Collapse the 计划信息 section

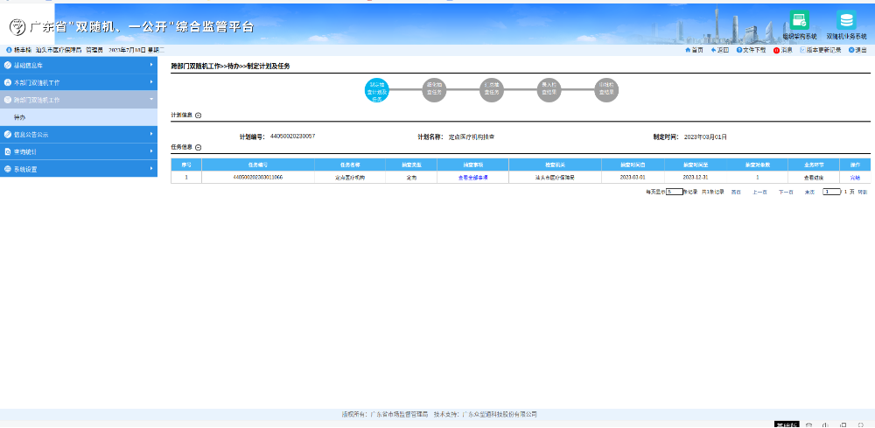198,116
